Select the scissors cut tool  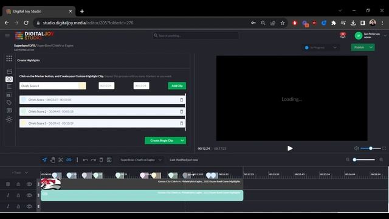pyautogui.click(x=61, y=159)
